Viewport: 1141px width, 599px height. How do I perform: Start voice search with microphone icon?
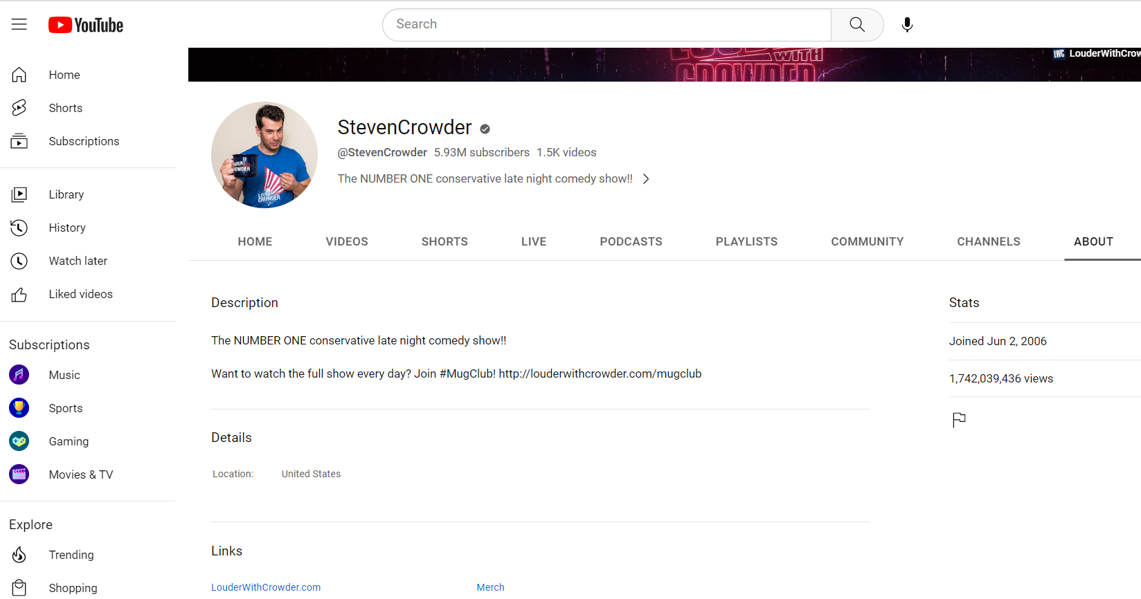(x=907, y=25)
